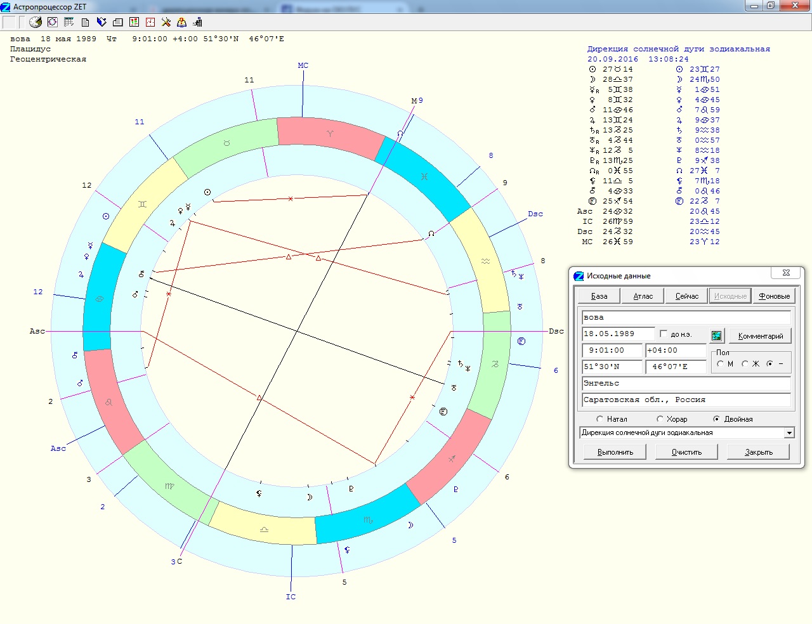The width and height of the screenshot is (812, 624).
Task: Click the Очистить button
Action: 686,452
